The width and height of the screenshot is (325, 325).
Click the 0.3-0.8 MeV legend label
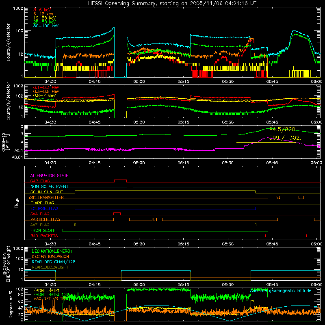[x=46, y=91]
